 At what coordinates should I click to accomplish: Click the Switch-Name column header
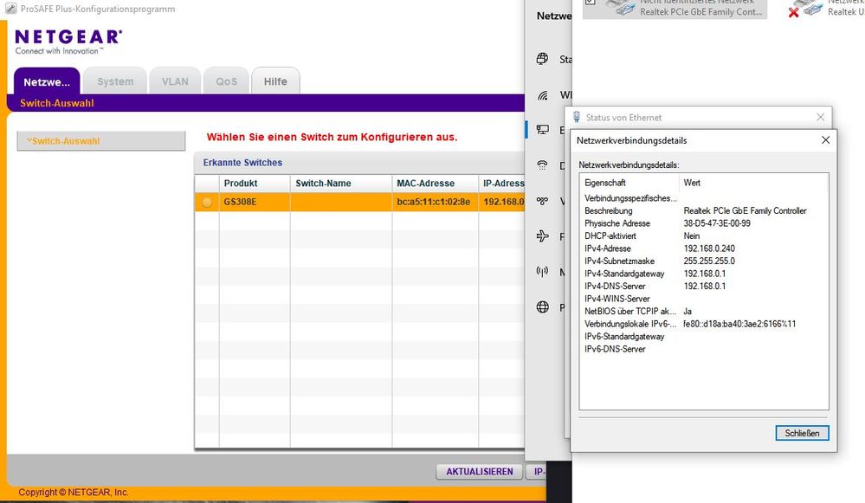[x=341, y=184]
